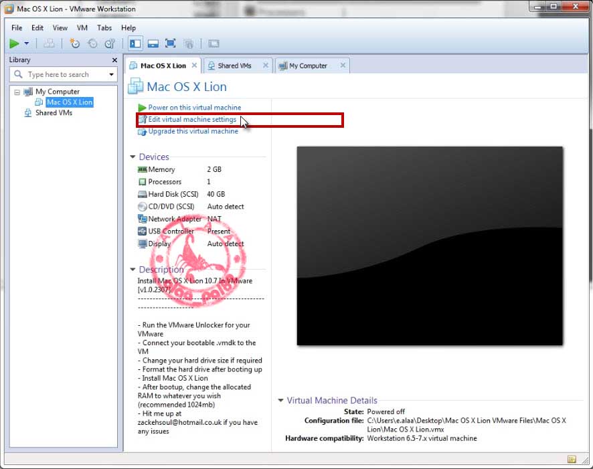
Task: Click the Display device icon
Action: coord(142,244)
